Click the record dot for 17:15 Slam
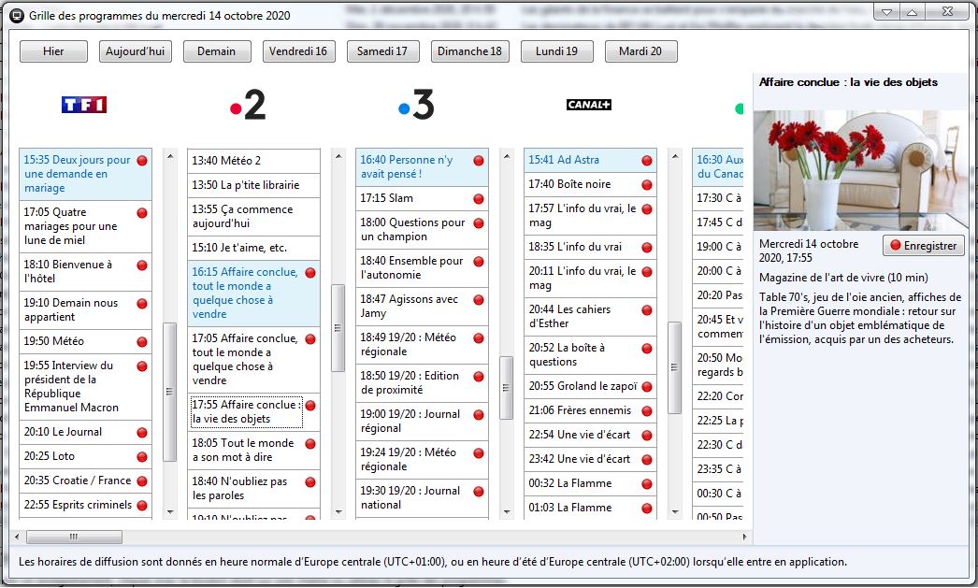 coord(479,198)
